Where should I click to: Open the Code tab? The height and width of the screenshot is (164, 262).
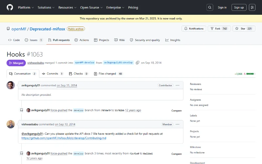tap(14, 40)
